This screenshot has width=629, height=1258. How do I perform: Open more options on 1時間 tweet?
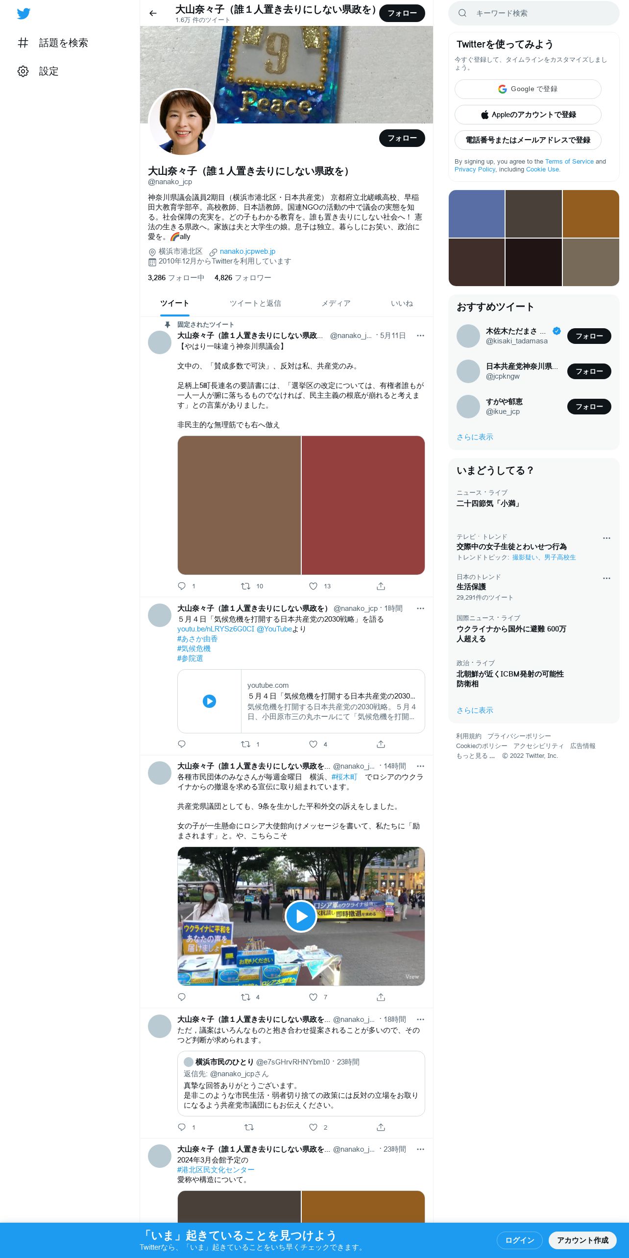(x=420, y=608)
